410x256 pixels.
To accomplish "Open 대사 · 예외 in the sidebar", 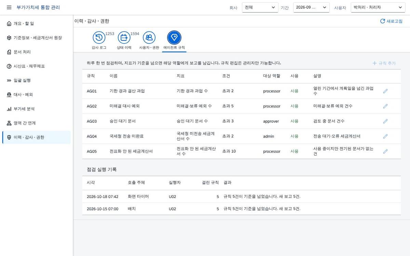I will point(37,95).
